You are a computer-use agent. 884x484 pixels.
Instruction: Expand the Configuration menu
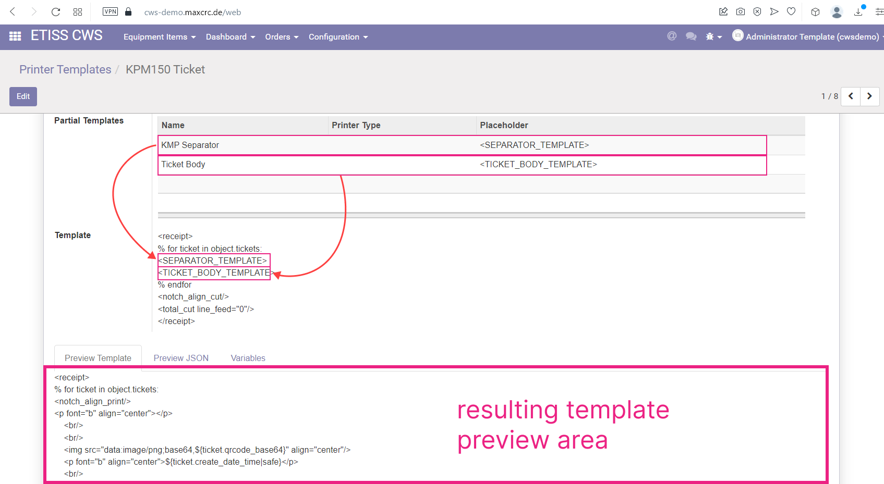tap(338, 37)
